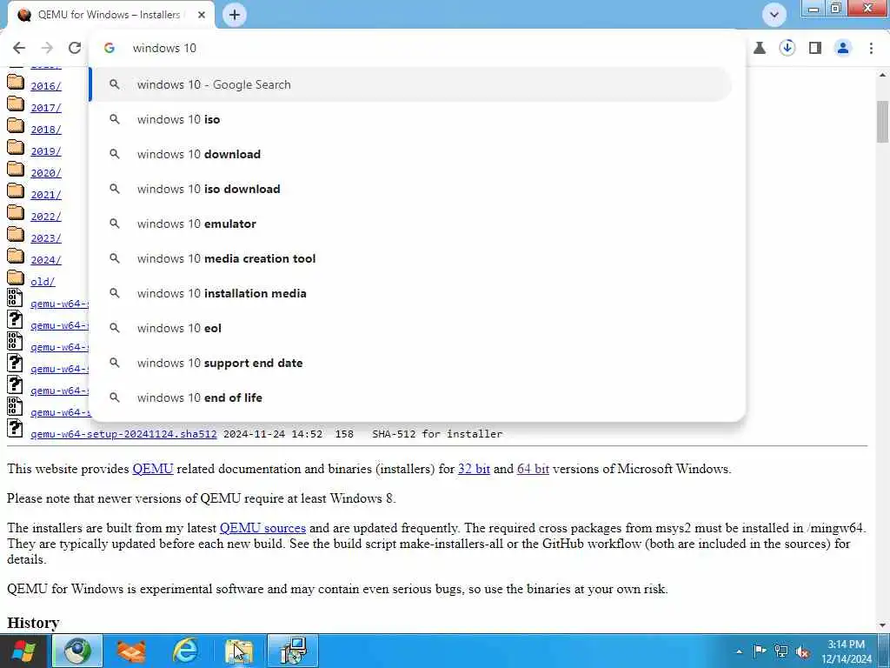Viewport: 890px width, 668px height.
Task: Follow the '32 bit' link
Action: 474,469
